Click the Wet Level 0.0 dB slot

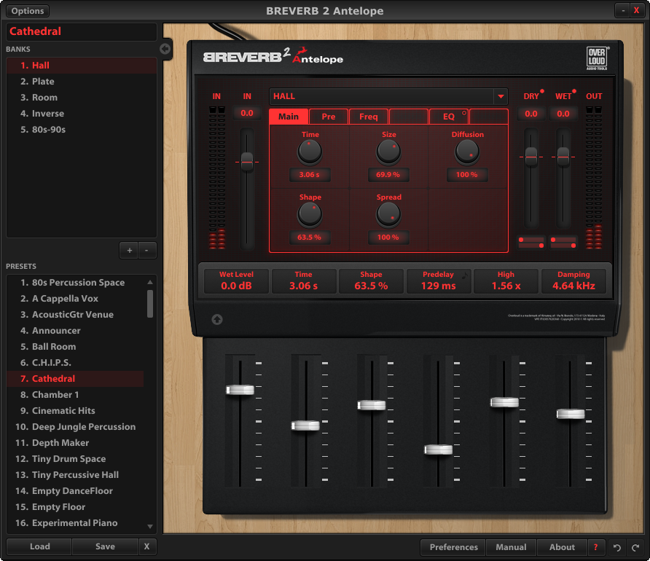click(x=236, y=281)
